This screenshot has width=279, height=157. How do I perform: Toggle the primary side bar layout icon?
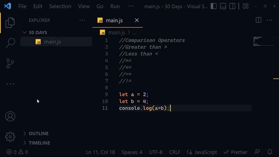coord(214,6)
